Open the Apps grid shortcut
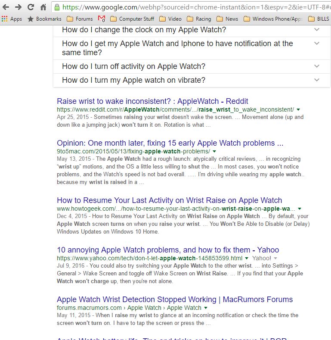 click(12, 19)
